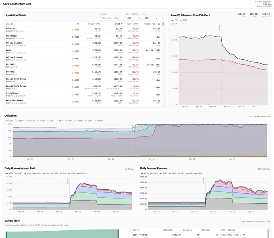
Task: Sort table by DEBT column
Action: (118, 24)
